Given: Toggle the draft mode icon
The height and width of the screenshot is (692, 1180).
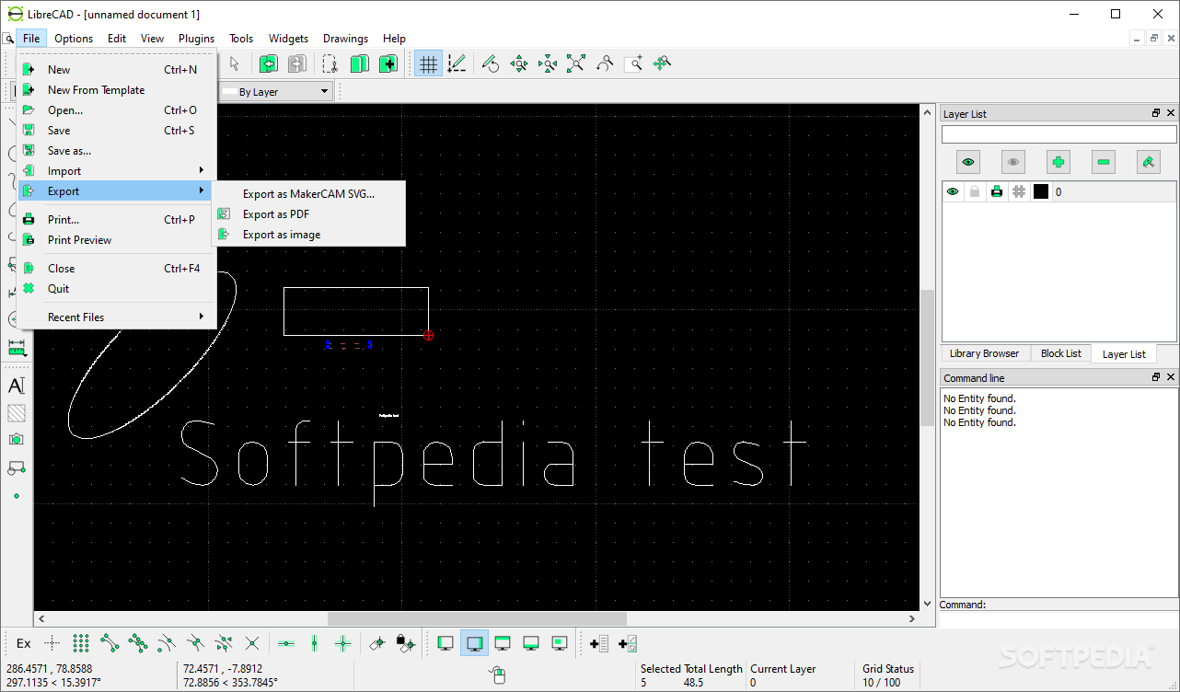Looking at the screenshot, I should click(x=457, y=63).
